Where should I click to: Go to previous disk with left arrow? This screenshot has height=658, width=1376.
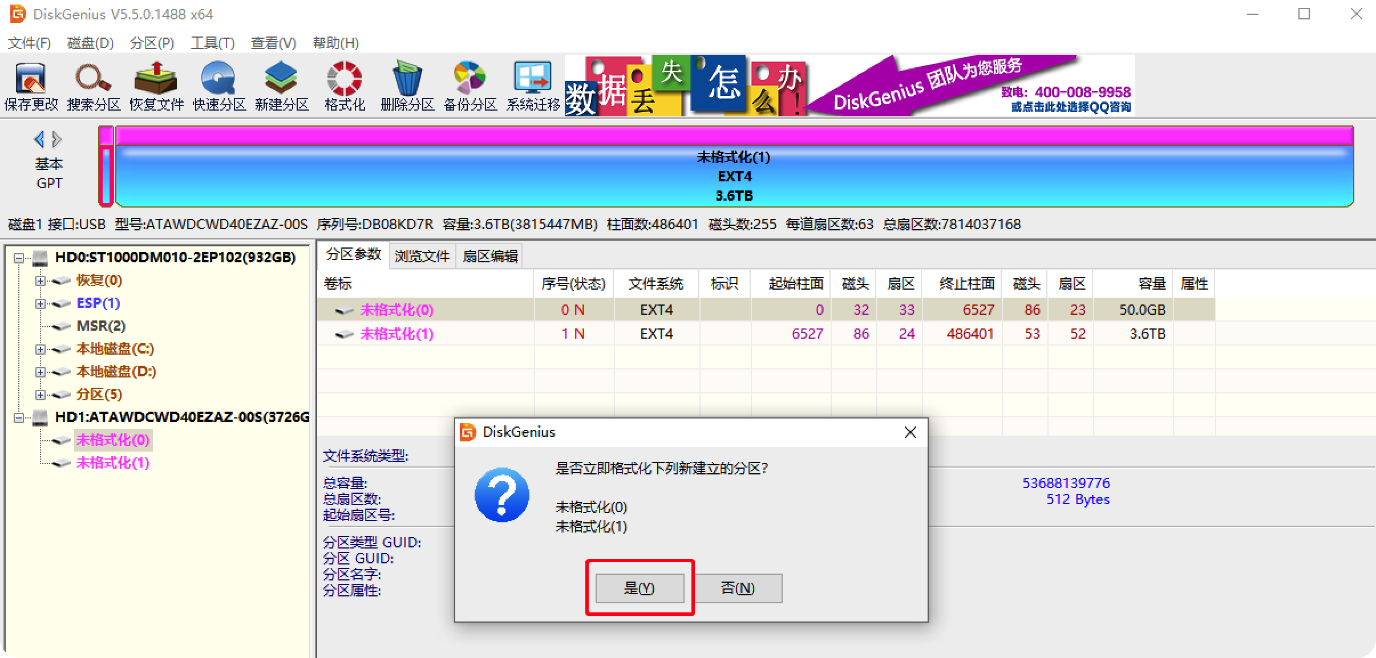[39, 139]
